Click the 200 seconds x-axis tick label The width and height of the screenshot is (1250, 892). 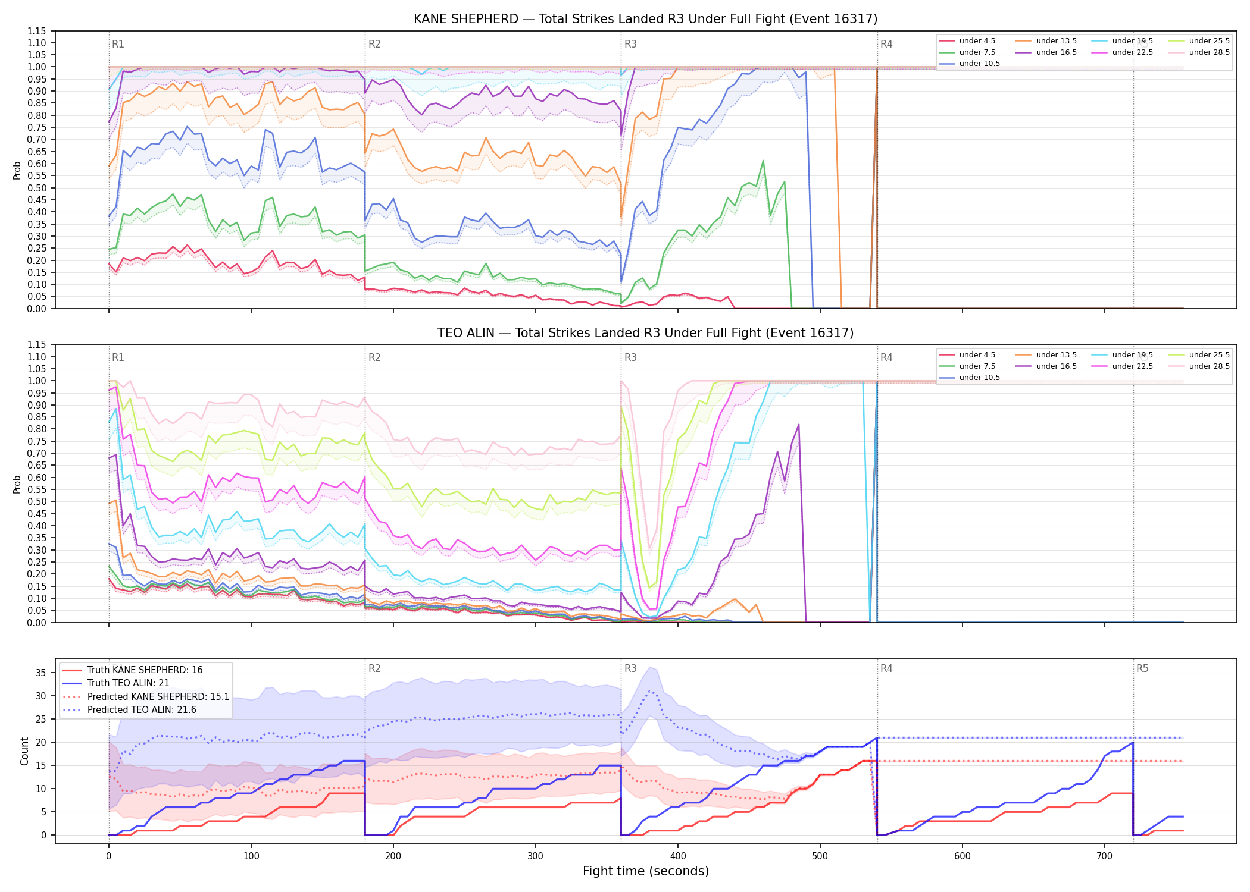pyautogui.click(x=393, y=856)
